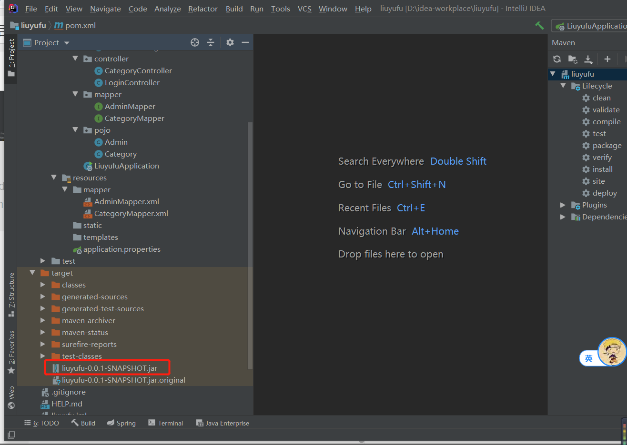Collapse the target folder in Project tree
Screen dimensions: 627x445
tap(32, 273)
